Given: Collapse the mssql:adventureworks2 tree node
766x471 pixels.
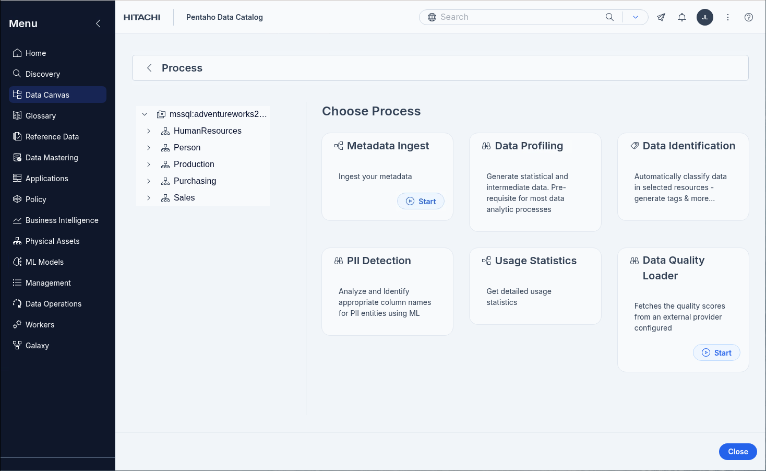Looking at the screenshot, I should (145, 114).
